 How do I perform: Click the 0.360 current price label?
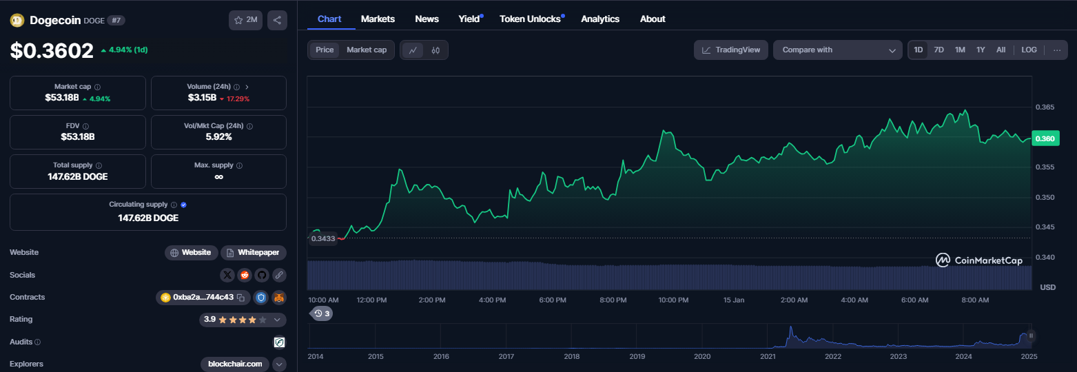[1045, 138]
